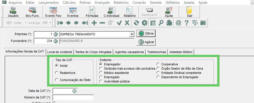254x103 pixels.
Task: Open Data da CAT calendar picker
Action: tap(74, 91)
